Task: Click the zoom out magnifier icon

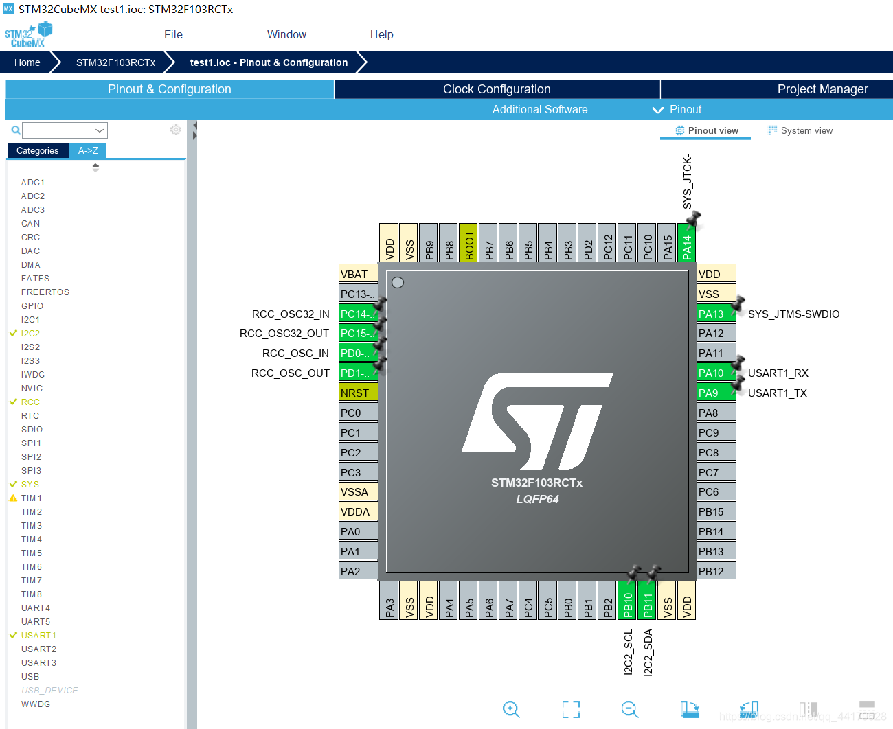Action: click(x=629, y=709)
